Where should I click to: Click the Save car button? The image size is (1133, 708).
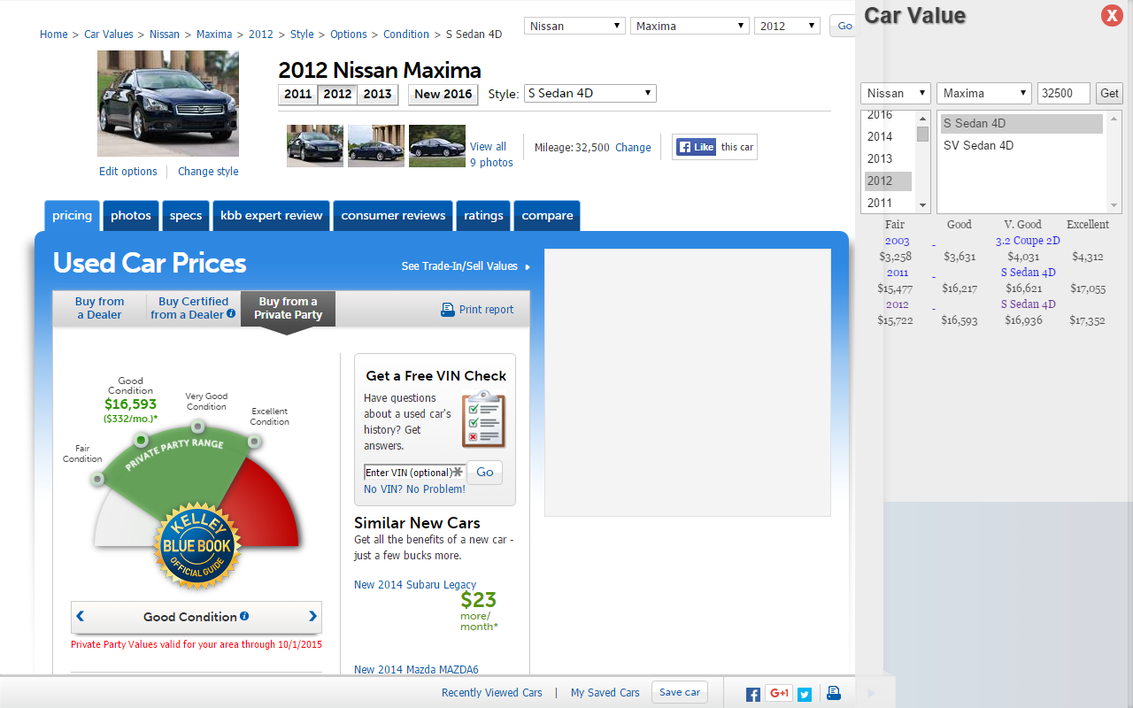(x=679, y=692)
